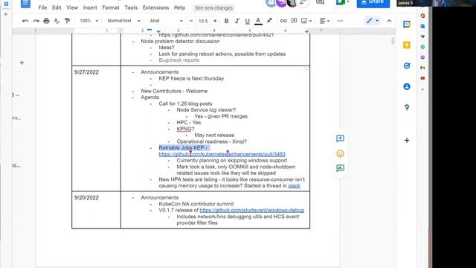476x268 pixels.
Task: Click the plus icon in outline panel
Action: [22, 63]
